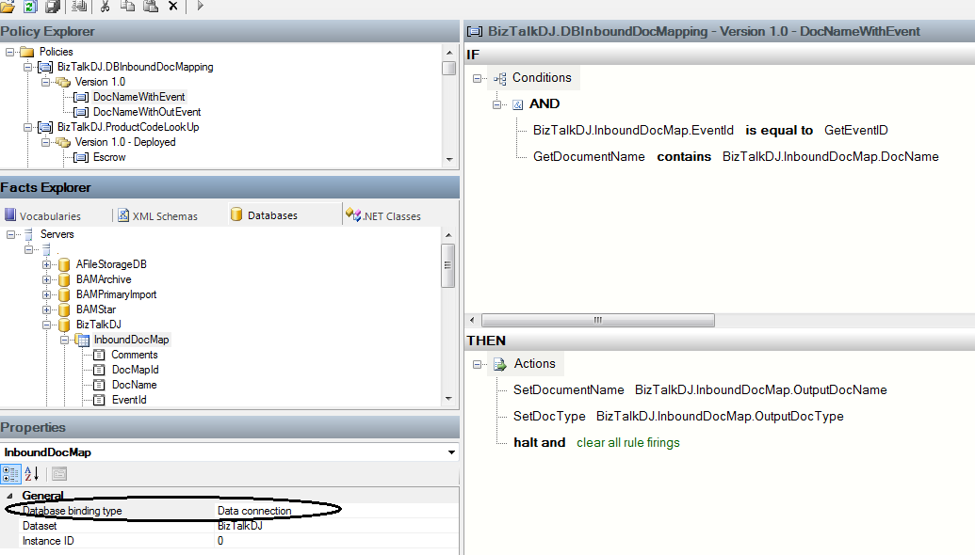The image size is (975, 555).
Task: Click the Paste toolbar icon
Action: pos(151,7)
